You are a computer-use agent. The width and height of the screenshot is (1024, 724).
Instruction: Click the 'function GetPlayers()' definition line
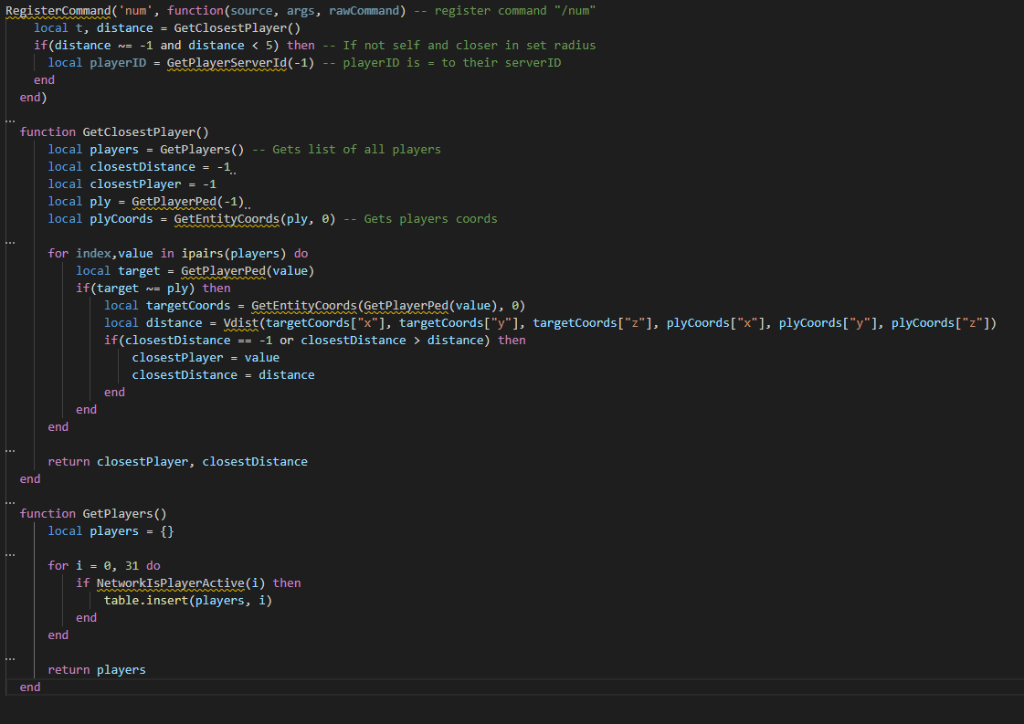93,514
